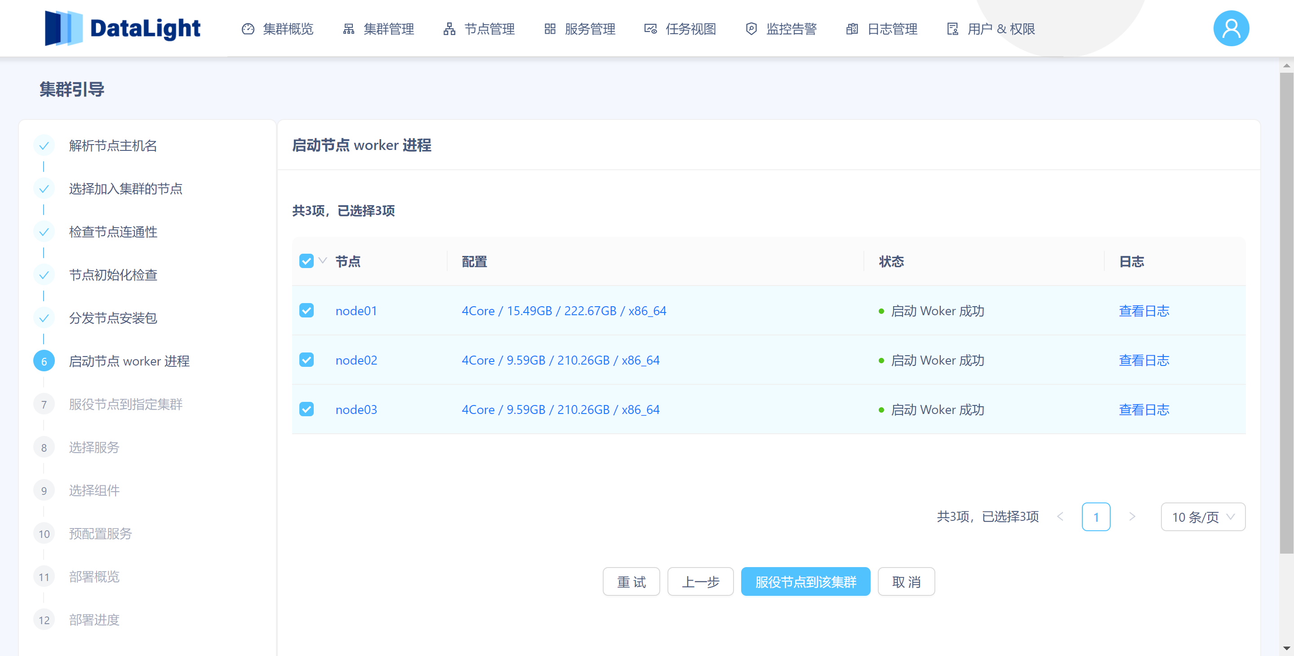Viewport: 1294px width, 656px height.
Task: Open 集群管理 menu item
Action: click(x=378, y=29)
